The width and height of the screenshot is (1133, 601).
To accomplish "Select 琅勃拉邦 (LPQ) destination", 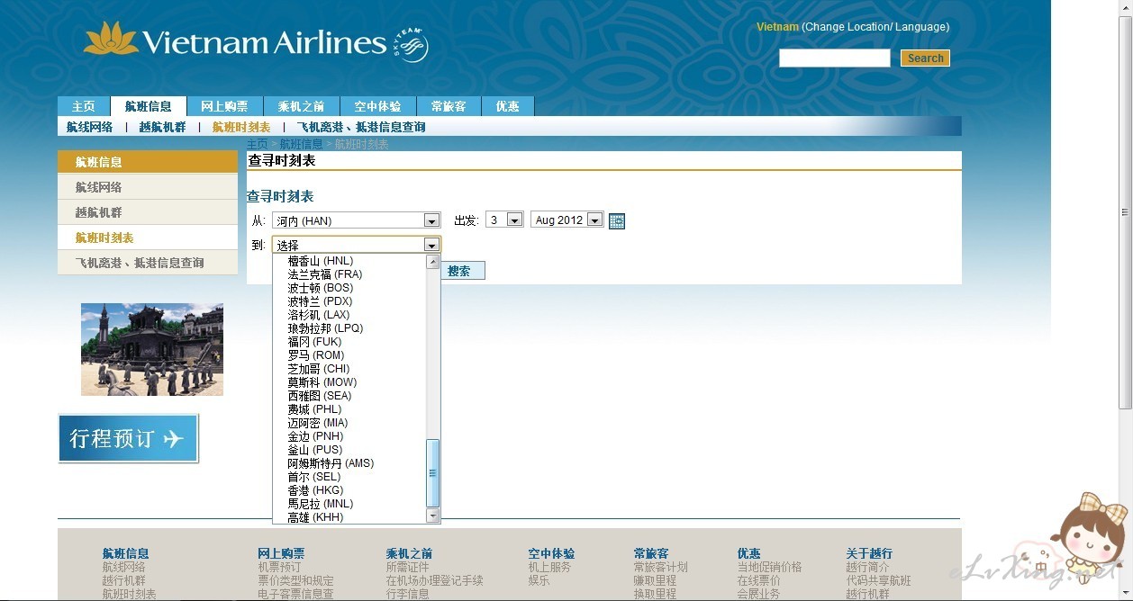I will coord(326,328).
